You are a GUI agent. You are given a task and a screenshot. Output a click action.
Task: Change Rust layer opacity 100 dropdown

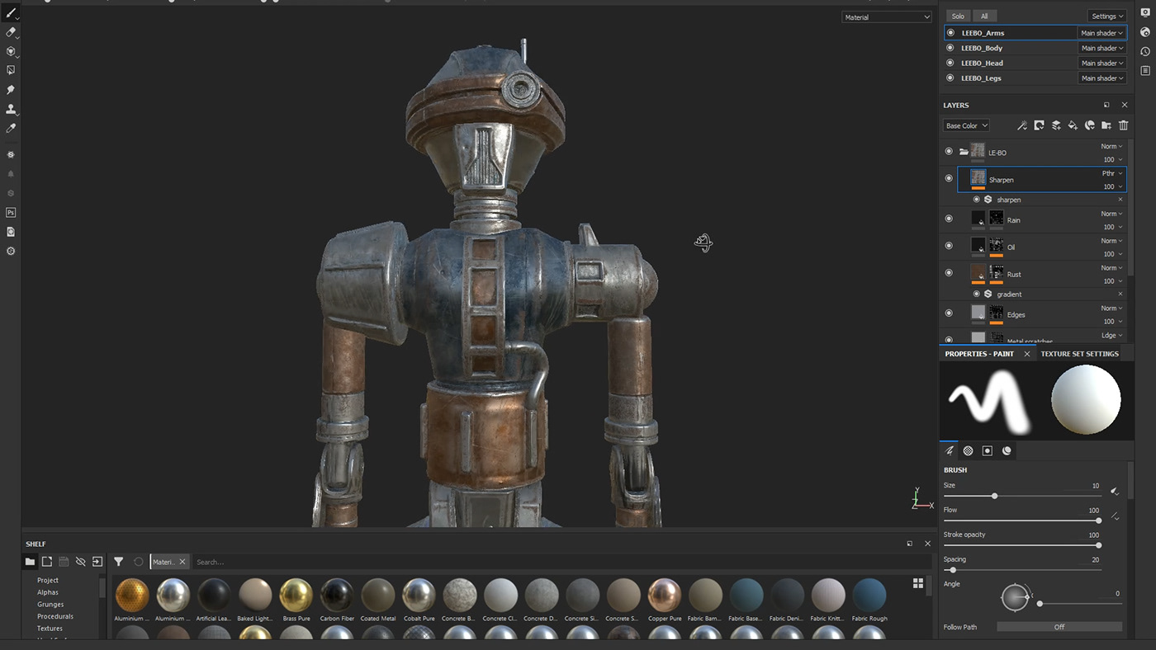pyautogui.click(x=1113, y=281)
